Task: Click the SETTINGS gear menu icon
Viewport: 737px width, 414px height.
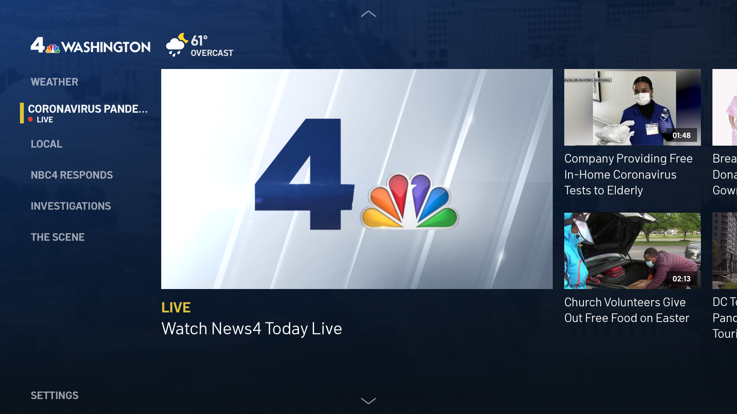Action: 55,395
